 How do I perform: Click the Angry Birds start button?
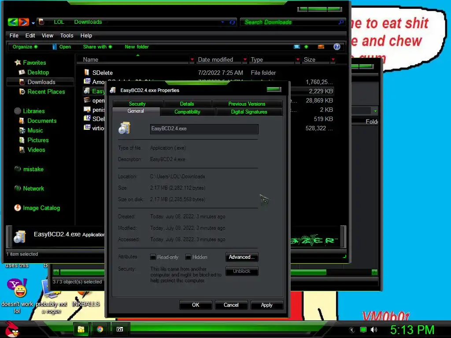[x=11, y=329]
